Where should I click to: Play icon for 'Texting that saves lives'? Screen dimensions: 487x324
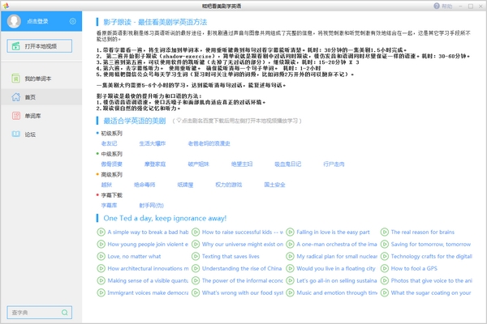pyautogui.click(x=196, y=257)
